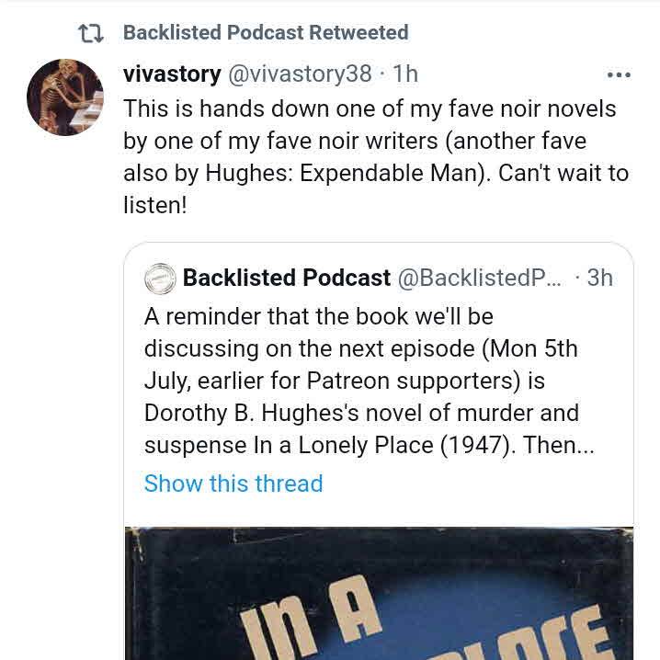Click the @BacklistedP... handle
This screenshot has height=660, width=660.
480,278
